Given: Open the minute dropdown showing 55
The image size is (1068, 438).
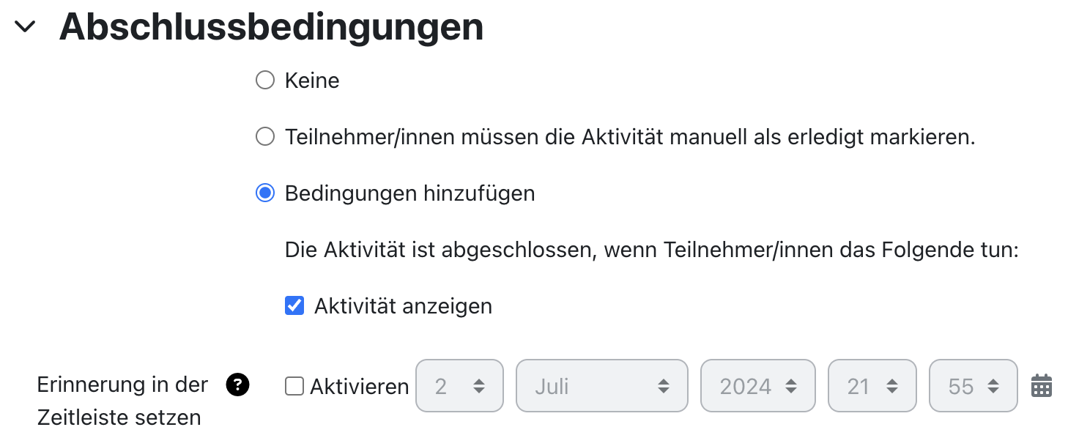Looking at the screenshot, I should [x=973, y=386].
